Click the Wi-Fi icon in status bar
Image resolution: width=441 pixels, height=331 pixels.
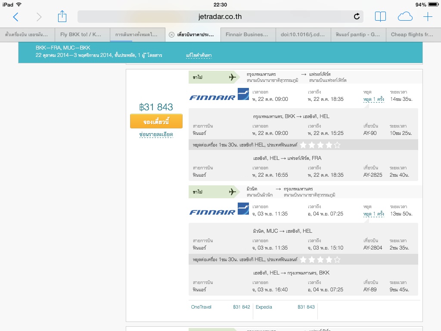19,4
